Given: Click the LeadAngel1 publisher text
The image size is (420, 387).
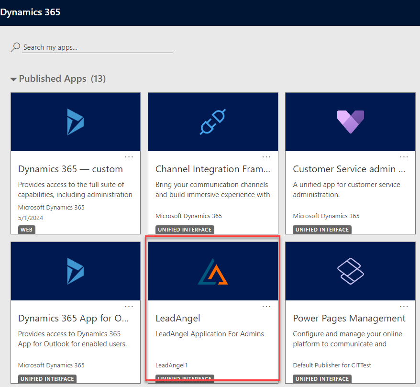Looking at the screenshot, I should [x=171, y=365].
